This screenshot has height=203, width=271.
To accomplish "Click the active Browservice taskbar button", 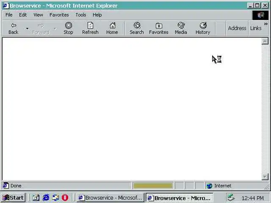I will point(179,198).
